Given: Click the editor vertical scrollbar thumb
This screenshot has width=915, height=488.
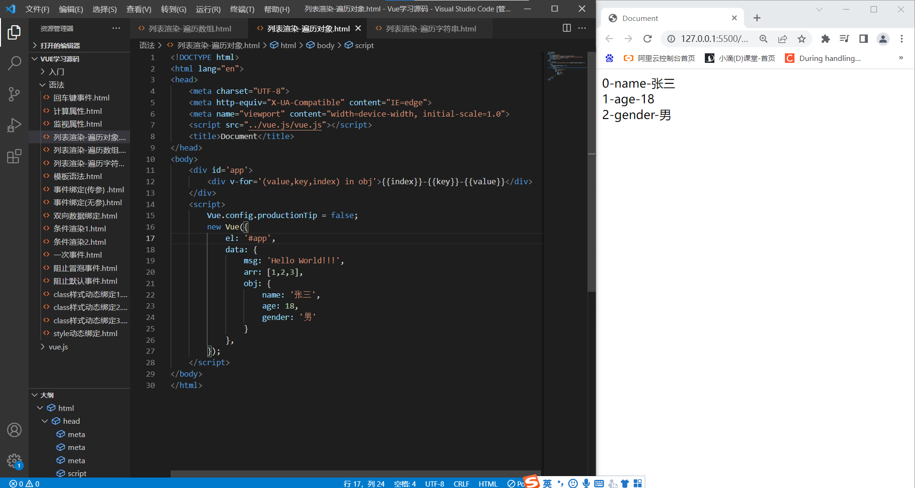Looking at the screenshot, I should (x=592, y=171).
